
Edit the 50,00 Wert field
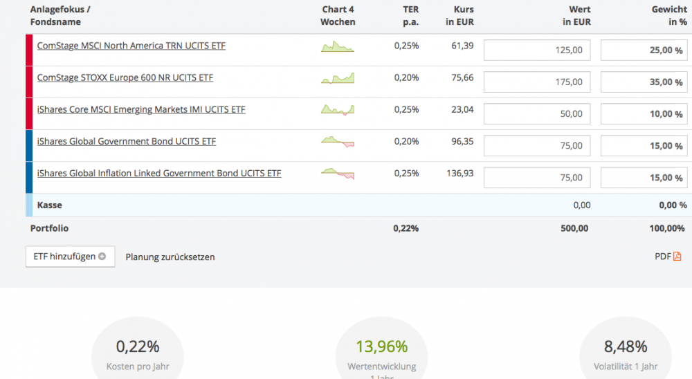point(537,114)
